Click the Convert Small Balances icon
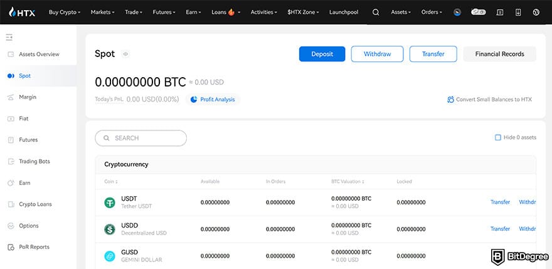Viewport: 552px width, 269px height. [450, 100]
